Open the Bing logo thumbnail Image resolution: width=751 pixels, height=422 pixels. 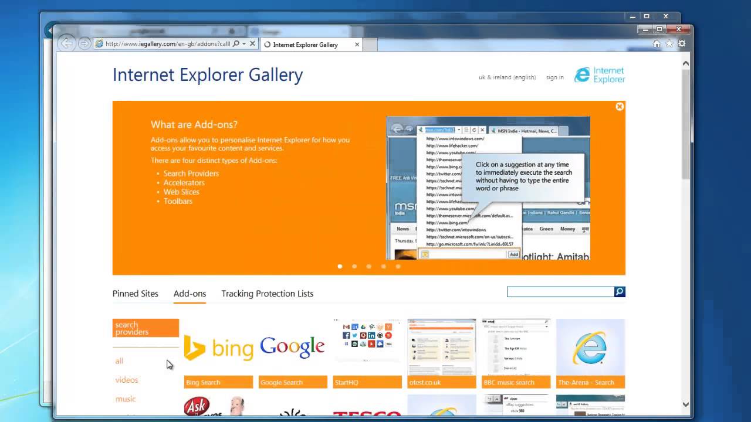click(218, 348)
